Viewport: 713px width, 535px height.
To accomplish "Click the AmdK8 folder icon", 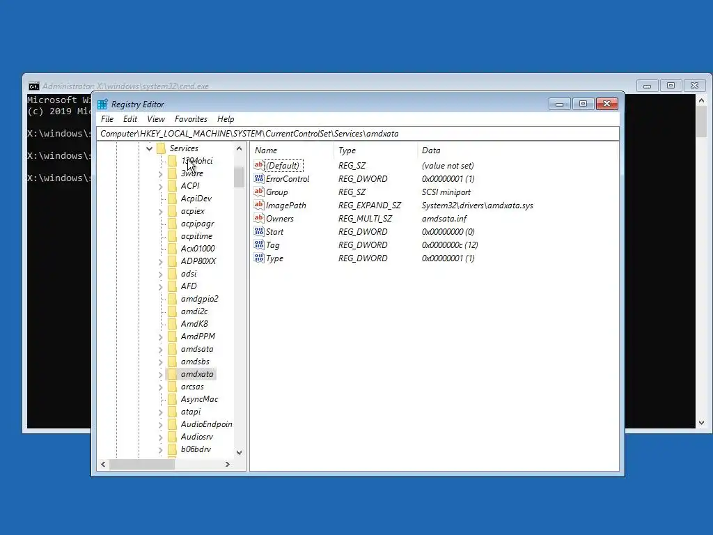I will tap(173, 324).
